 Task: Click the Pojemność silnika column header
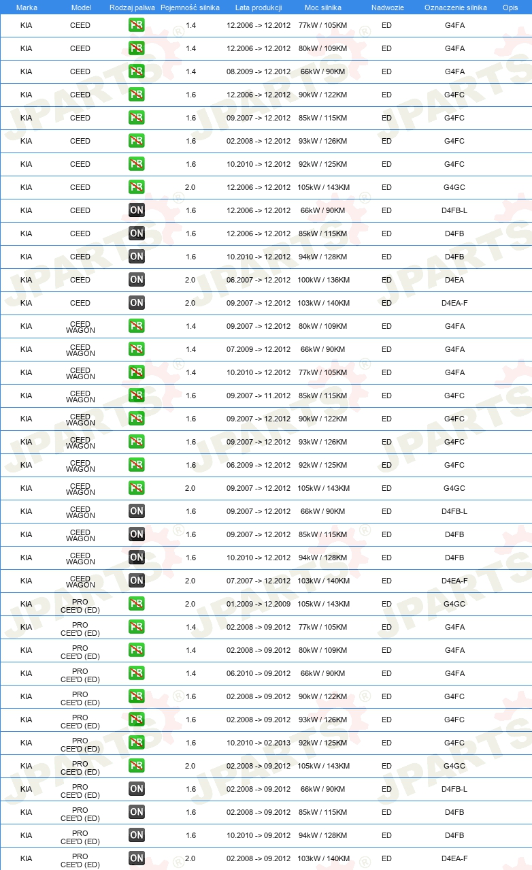tap(190, 7)
